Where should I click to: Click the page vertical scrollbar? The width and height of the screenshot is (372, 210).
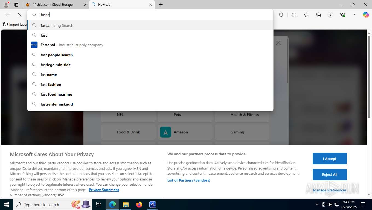[369, 77]
